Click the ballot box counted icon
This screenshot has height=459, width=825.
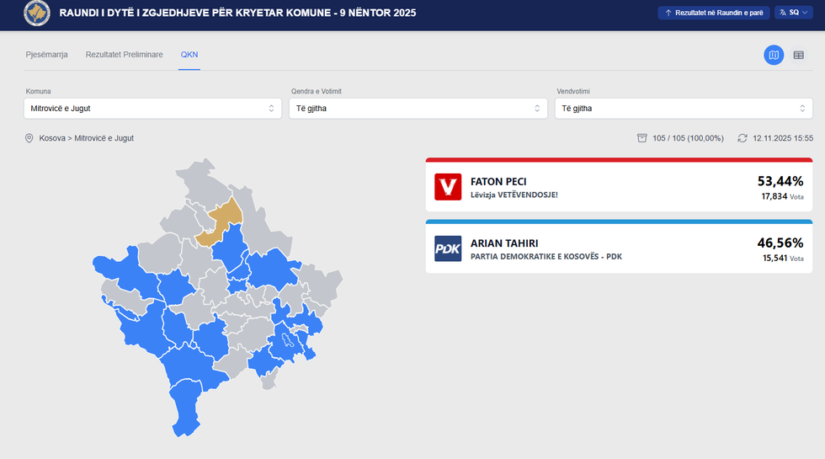641,138
